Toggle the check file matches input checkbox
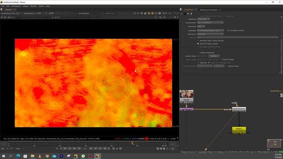Image resolution: width=283 pixels, height=159 pixels. 209,63
